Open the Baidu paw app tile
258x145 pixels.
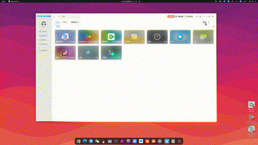pos(65,37)
